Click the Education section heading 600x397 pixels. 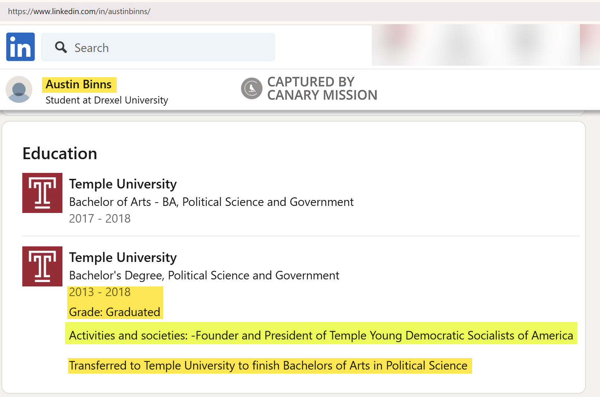pos(60,154)
